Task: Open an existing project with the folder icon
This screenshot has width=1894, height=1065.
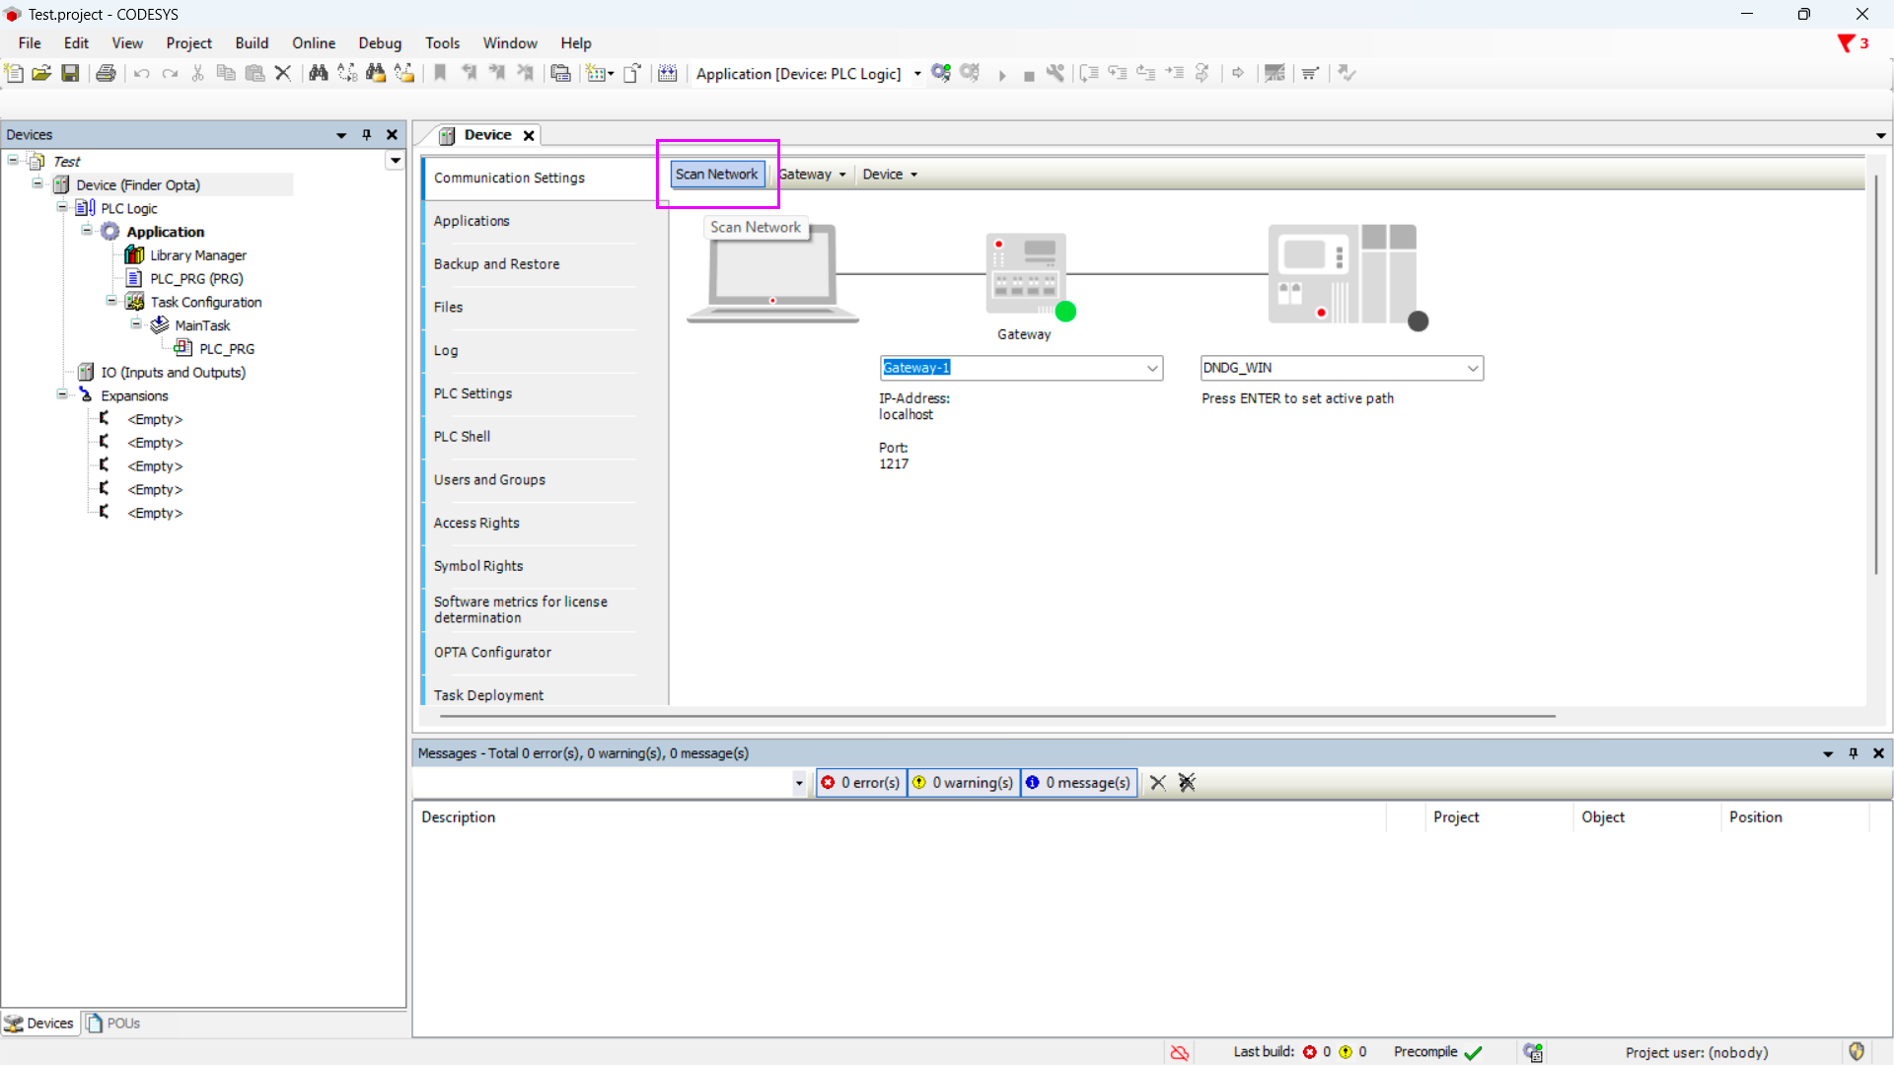Action: coord(41,73)
